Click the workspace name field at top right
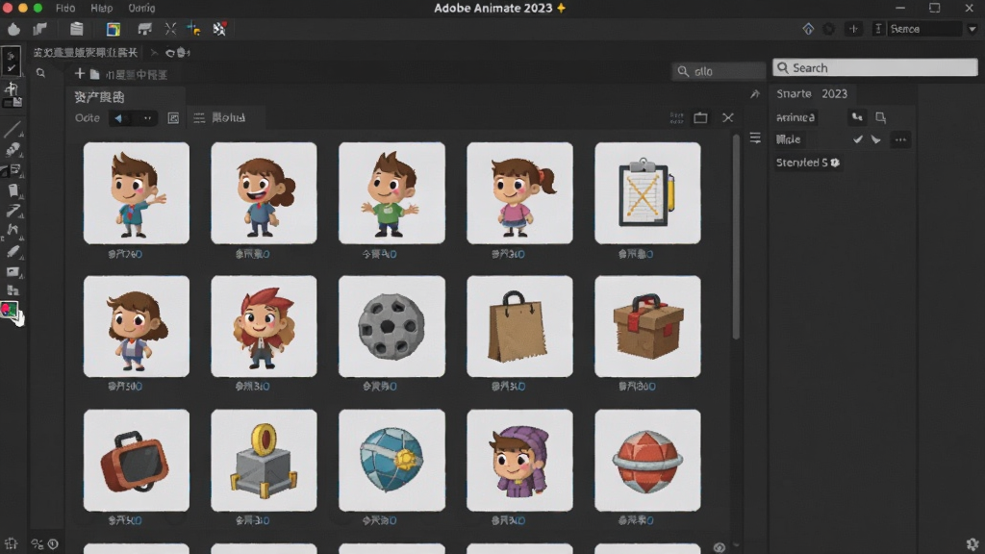Image resolution: width=985 pixels, height=554 pixels. pos(924,29)
